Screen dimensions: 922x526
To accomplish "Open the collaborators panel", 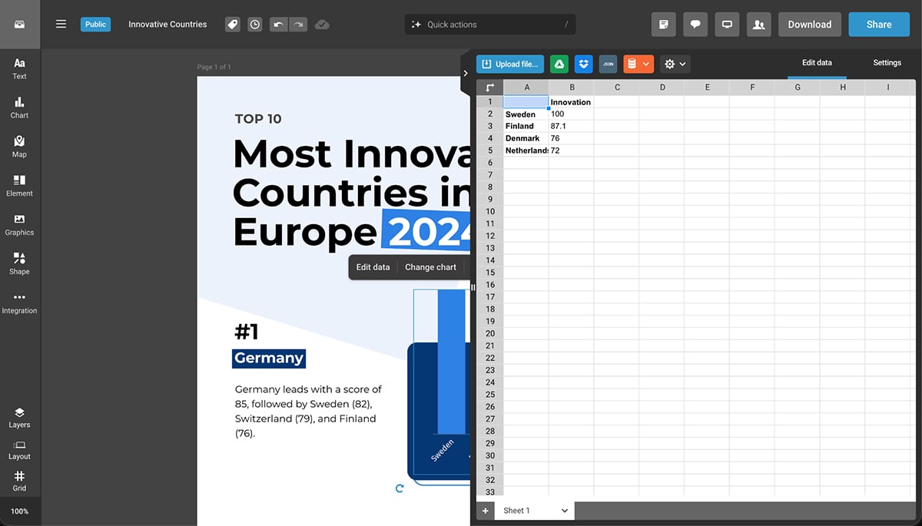I will [x=759, y=24].
